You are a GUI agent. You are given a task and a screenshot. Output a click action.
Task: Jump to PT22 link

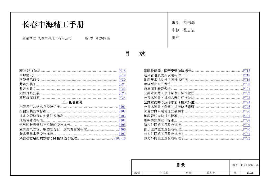247,93
